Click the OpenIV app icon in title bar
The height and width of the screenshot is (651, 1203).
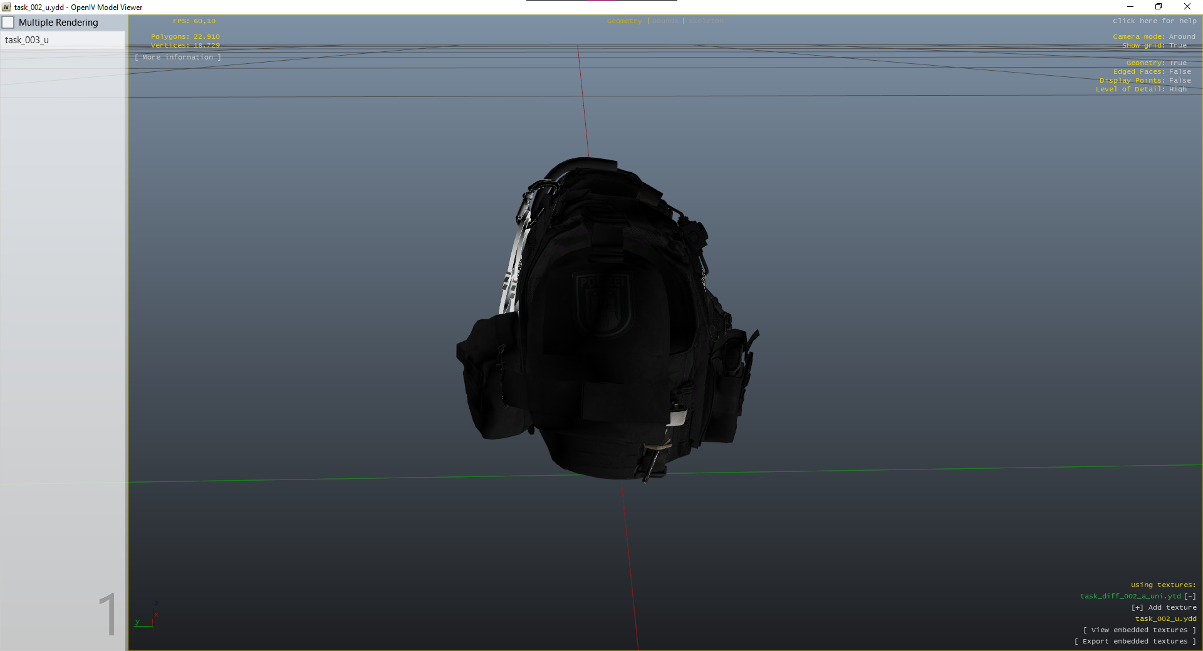[7, 8]
